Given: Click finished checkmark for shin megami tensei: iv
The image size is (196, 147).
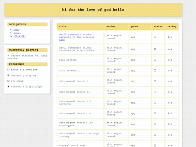Looking at the screenshot, I should [155, 113].
